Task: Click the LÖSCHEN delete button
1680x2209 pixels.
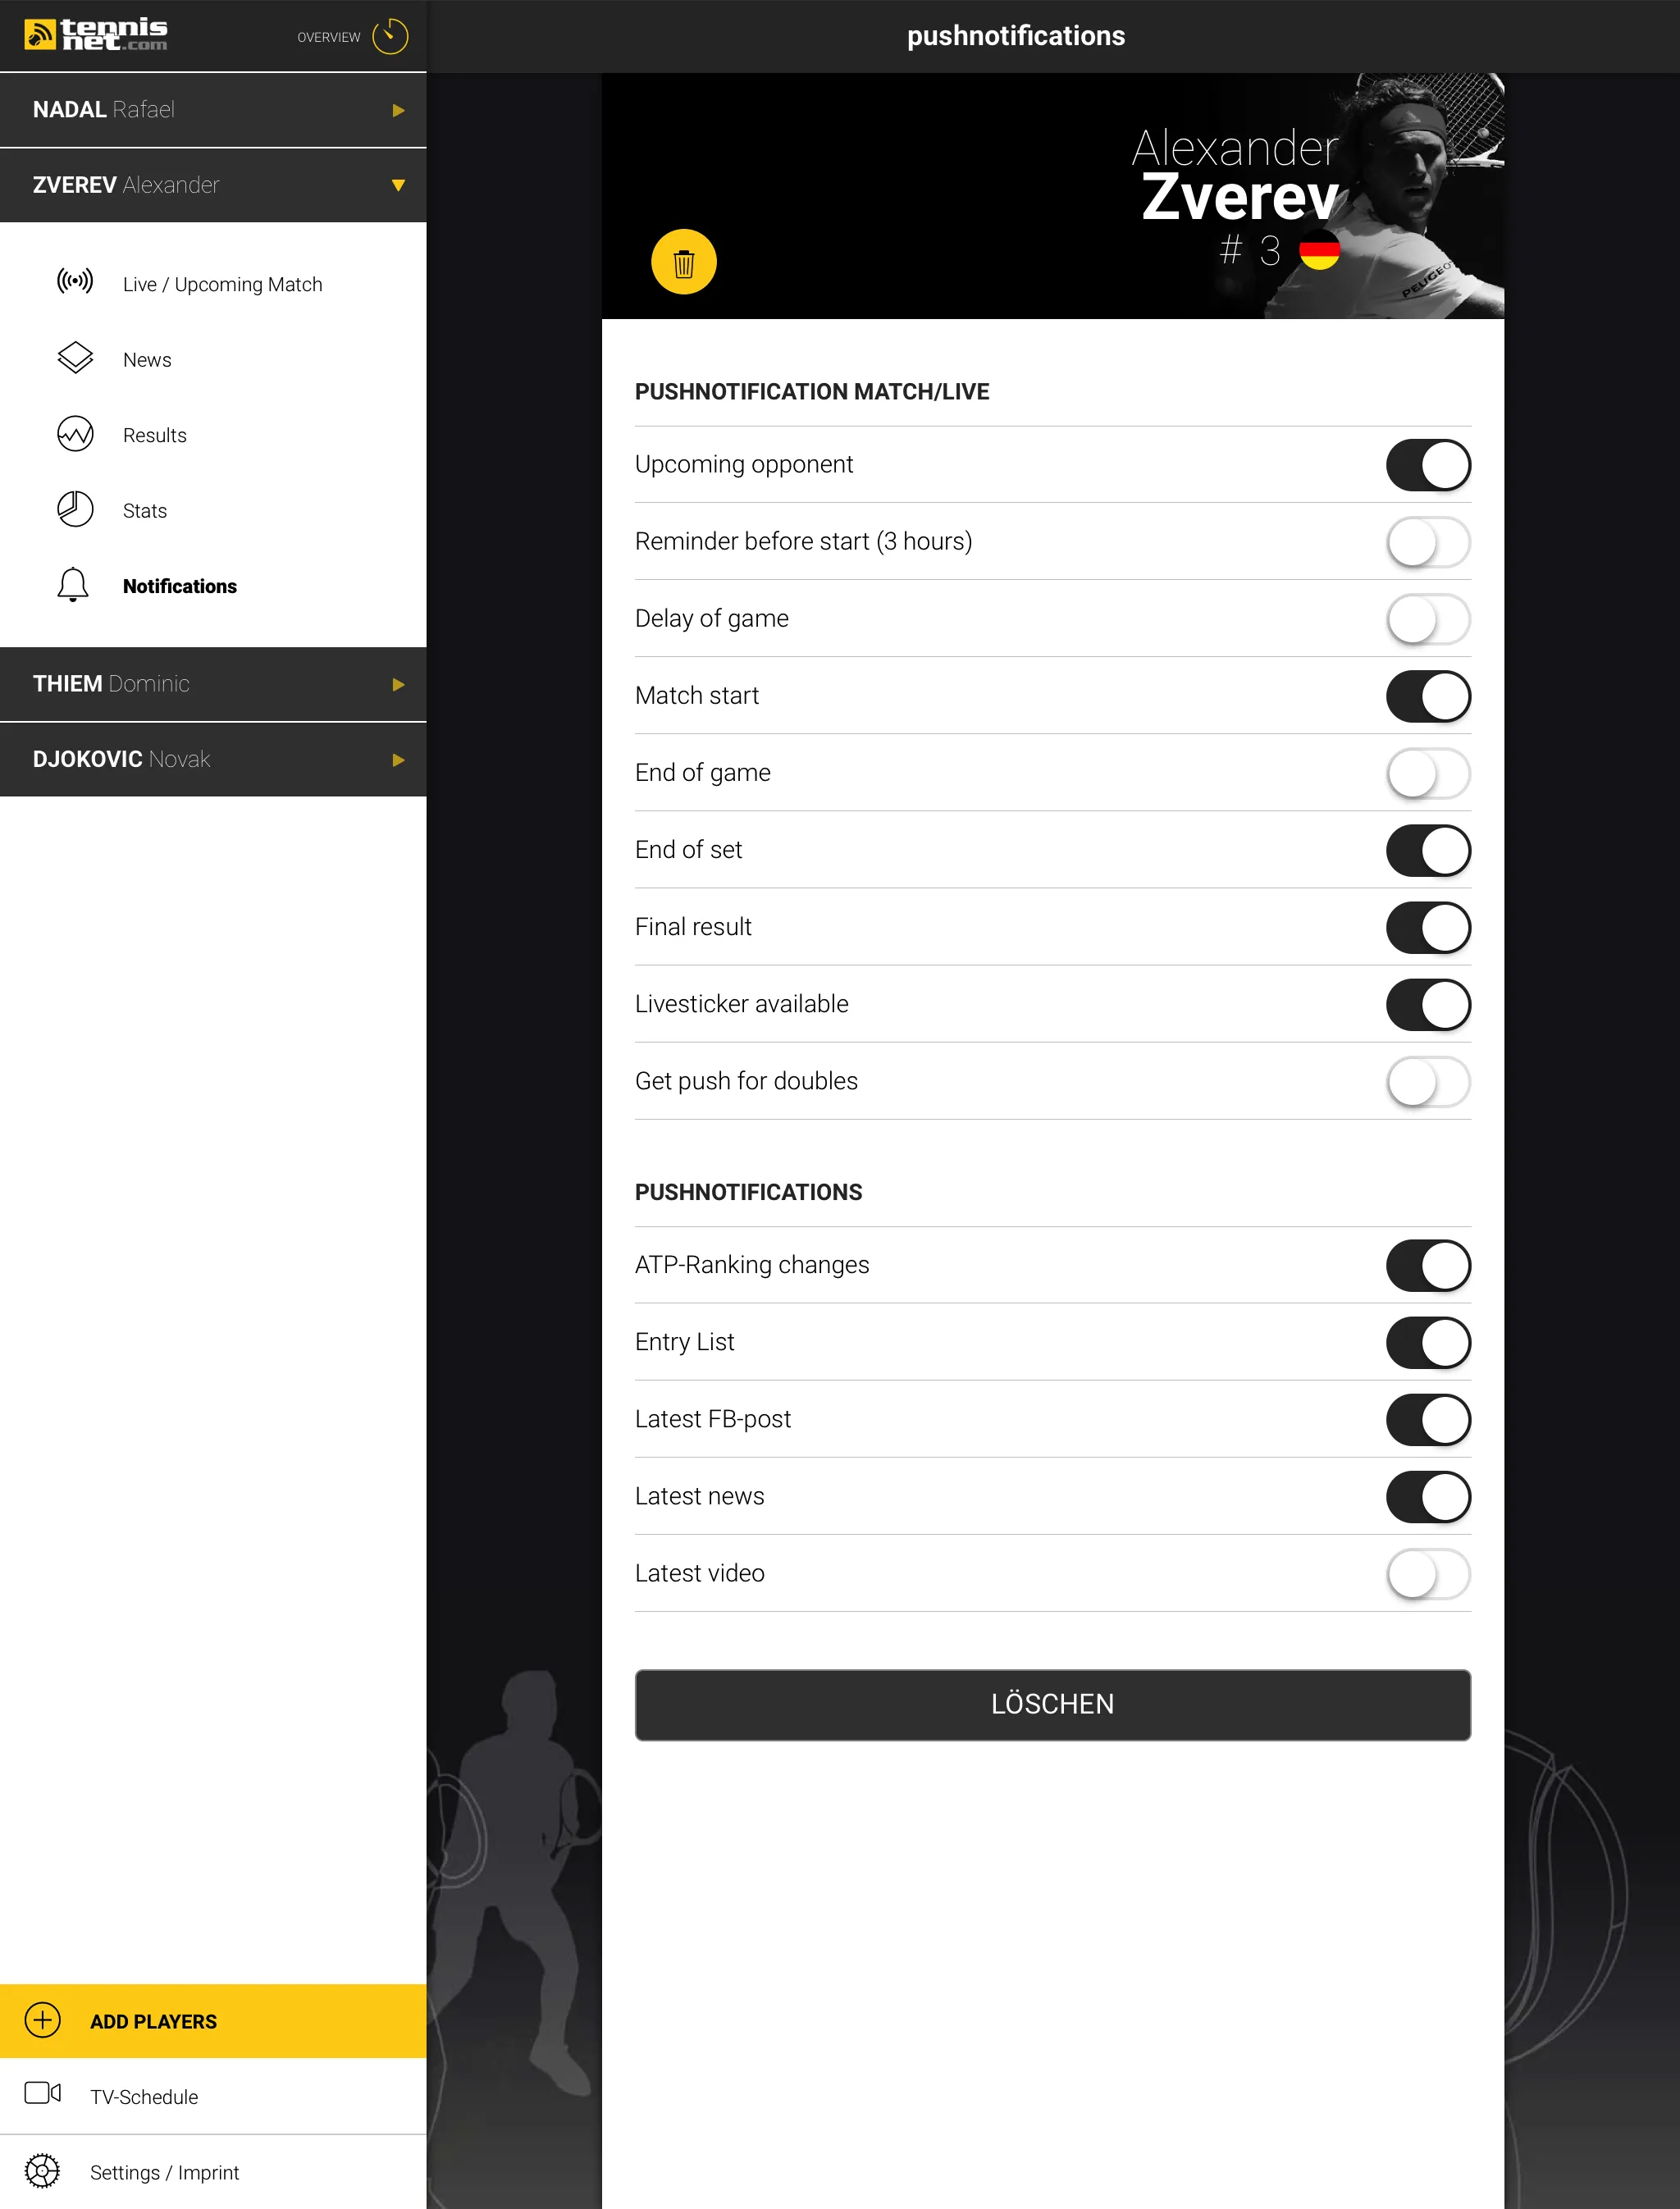Action: click(x=1052, y=1653)
